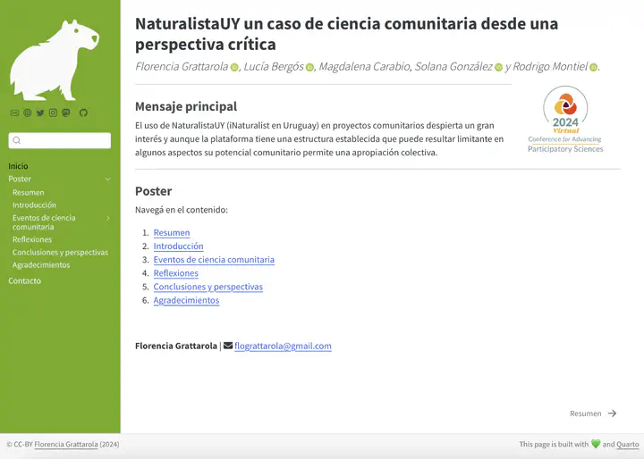Open Florencia Grattarola's ORCID icon

click(234, 67)
